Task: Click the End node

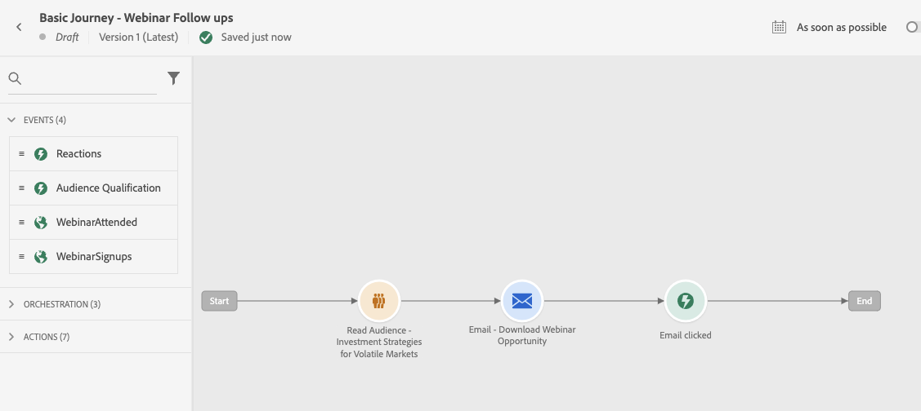Action: [x=865, y=301]
